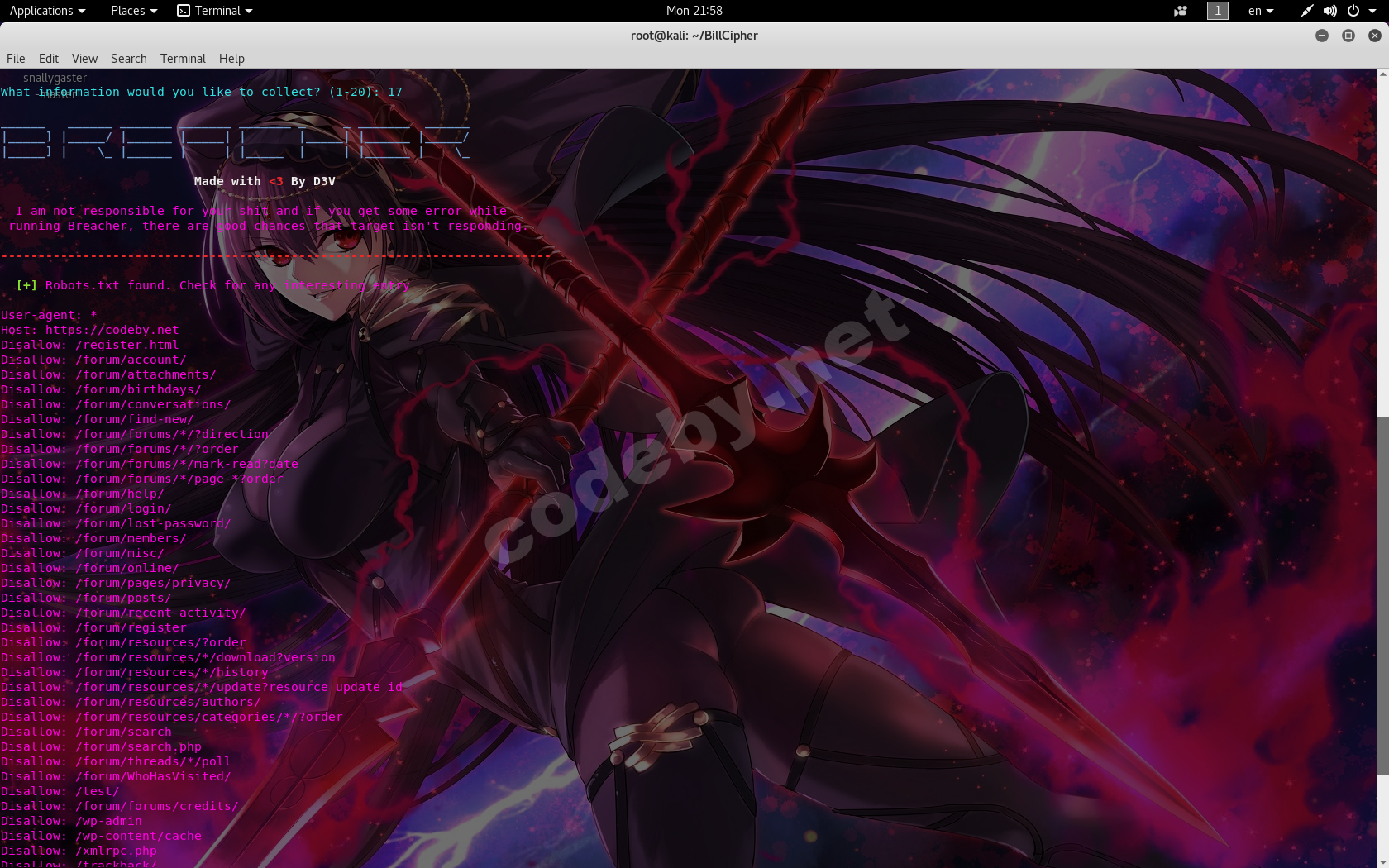Click the 'Disallow: /forum/conversations/' line
Image resolution: width=1389 pixels, height=868 pixels.
coord(116,404)
